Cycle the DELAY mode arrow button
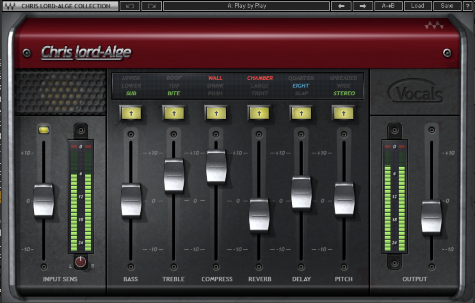The height and width of the screenshot is (303, 475). click(x=301, y=113)
